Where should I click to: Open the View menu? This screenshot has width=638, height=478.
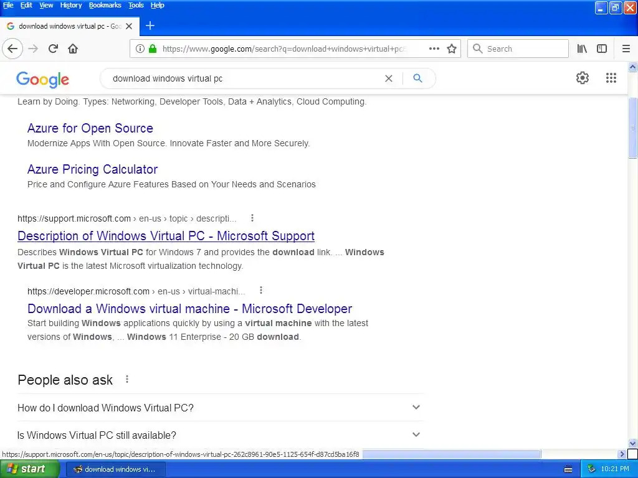(x=46, y=5)
